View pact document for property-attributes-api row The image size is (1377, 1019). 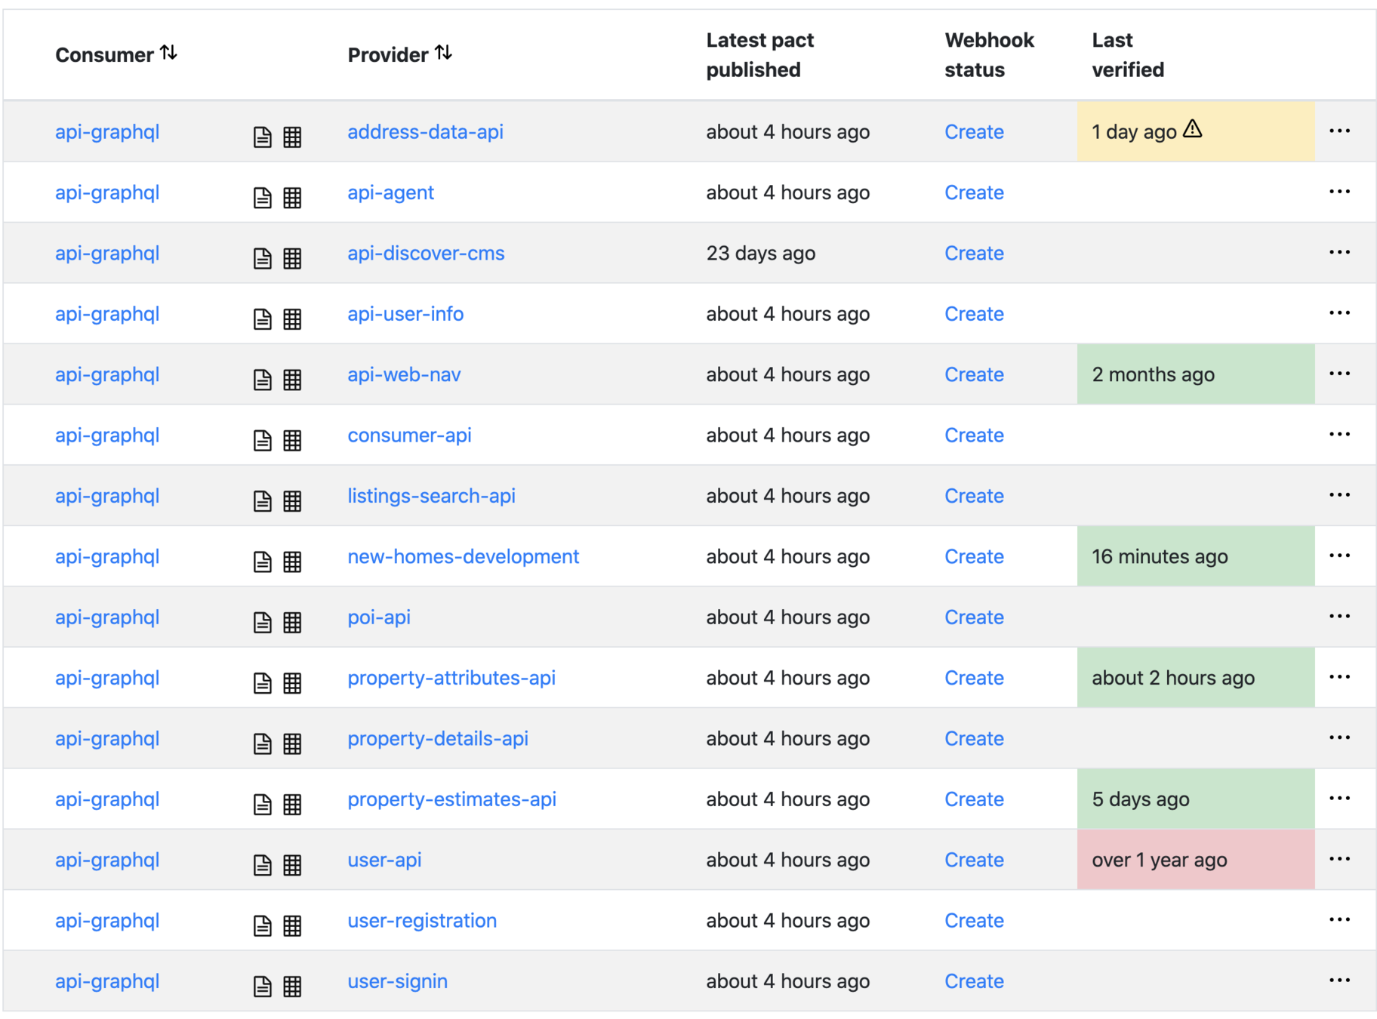tap(262, 683)
